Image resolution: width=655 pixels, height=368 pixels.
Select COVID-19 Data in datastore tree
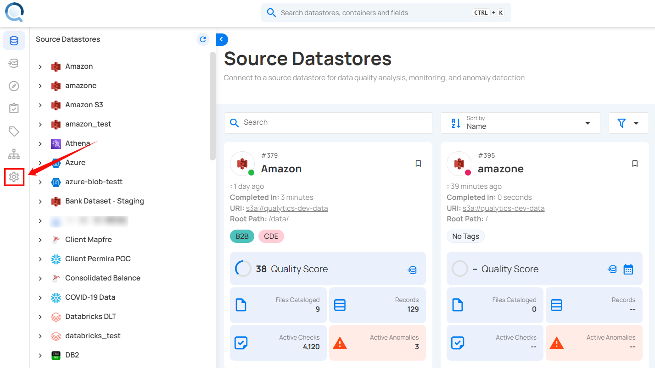pyautogui.click(x=90, y=297)
